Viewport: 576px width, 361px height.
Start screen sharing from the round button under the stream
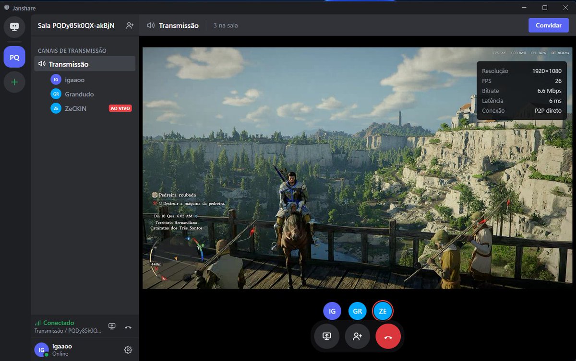coord(327,336)
